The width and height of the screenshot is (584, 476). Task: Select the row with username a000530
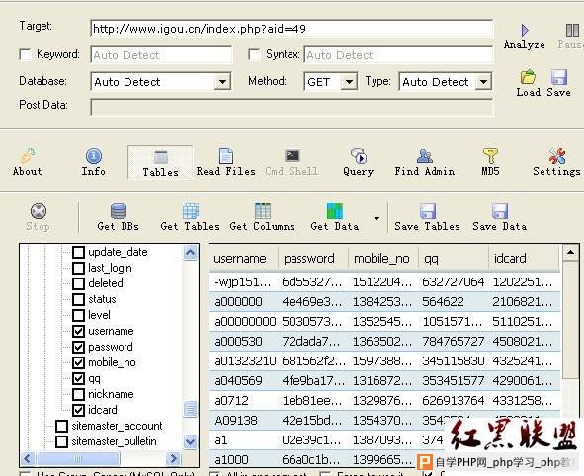coord(385,342)
